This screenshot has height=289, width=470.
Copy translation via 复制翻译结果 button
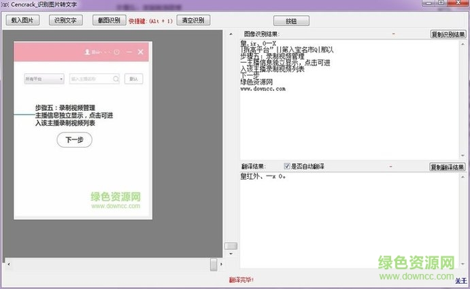pyautogui.click(x=448, y=167)
